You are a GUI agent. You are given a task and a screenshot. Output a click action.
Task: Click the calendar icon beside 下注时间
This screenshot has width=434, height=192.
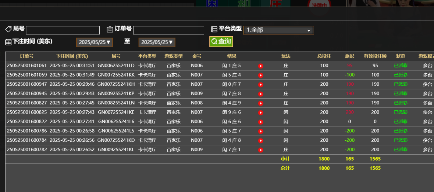tap(8, 42)
